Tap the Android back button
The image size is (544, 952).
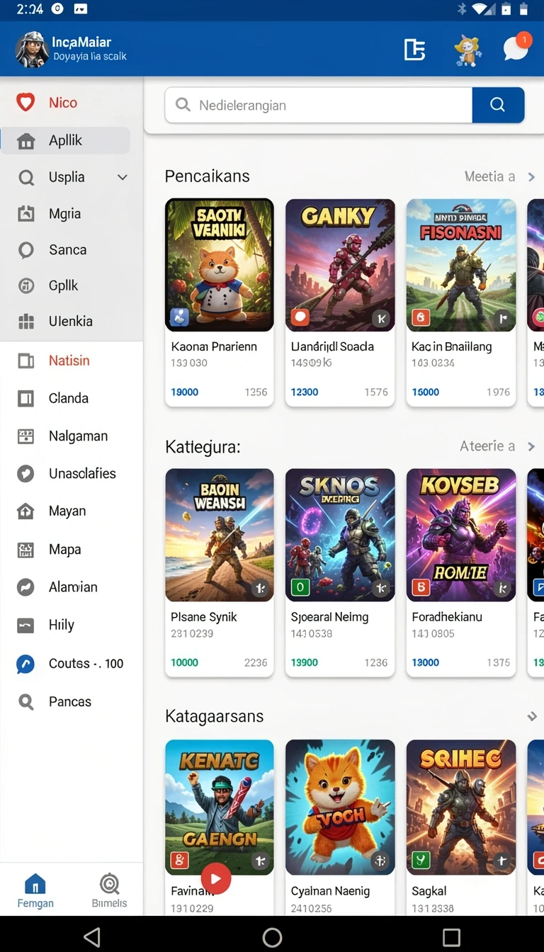[92, 937]
